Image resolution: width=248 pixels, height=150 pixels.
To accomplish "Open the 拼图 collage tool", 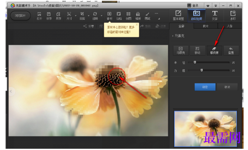I will (129, 16).
